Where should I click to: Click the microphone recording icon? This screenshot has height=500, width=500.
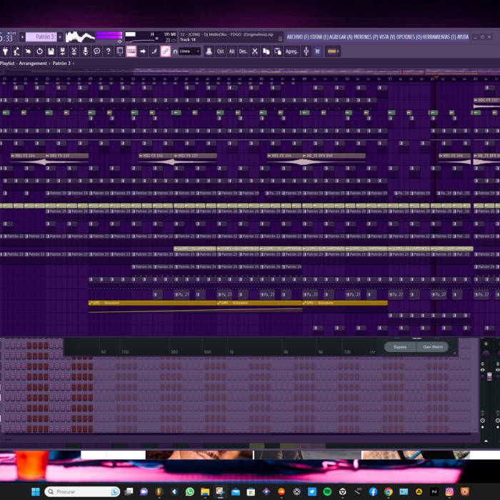coord(85,51)
